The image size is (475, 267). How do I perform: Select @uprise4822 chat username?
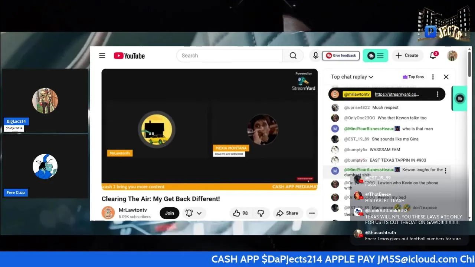(x=357, y=108)
